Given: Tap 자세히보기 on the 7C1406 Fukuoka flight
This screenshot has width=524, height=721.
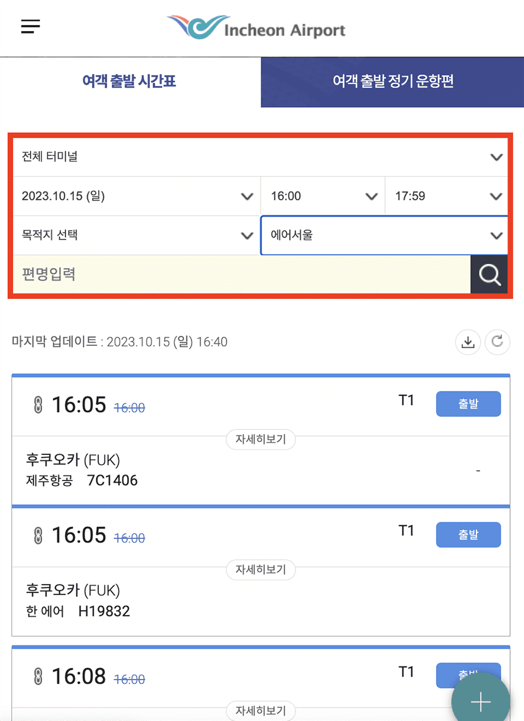Looking at the screenshot, I should (x=261, y=439).
